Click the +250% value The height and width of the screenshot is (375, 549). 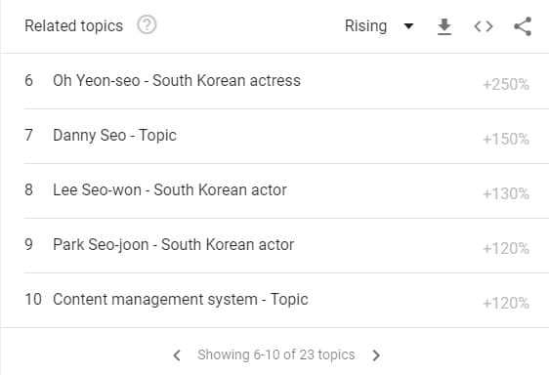506,84
